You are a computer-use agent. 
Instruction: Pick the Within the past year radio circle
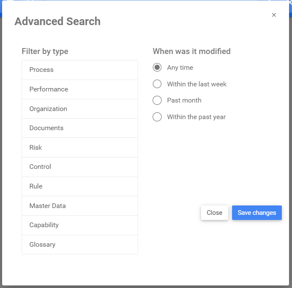point(157,117)
